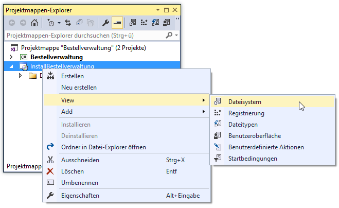Viewport: 339px width, 208px height.
Task: Open the dropdown arrow beside the clock filter
Action: (59, 23)
